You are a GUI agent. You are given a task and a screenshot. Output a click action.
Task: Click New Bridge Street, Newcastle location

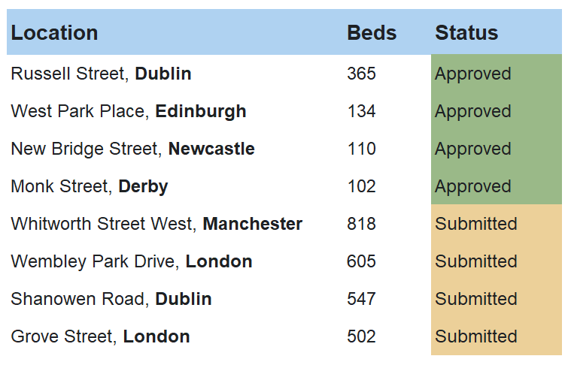click(132, 149)
